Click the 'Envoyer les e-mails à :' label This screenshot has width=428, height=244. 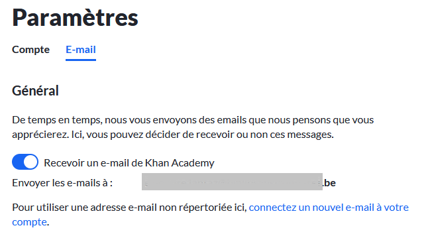coord(62,183)
